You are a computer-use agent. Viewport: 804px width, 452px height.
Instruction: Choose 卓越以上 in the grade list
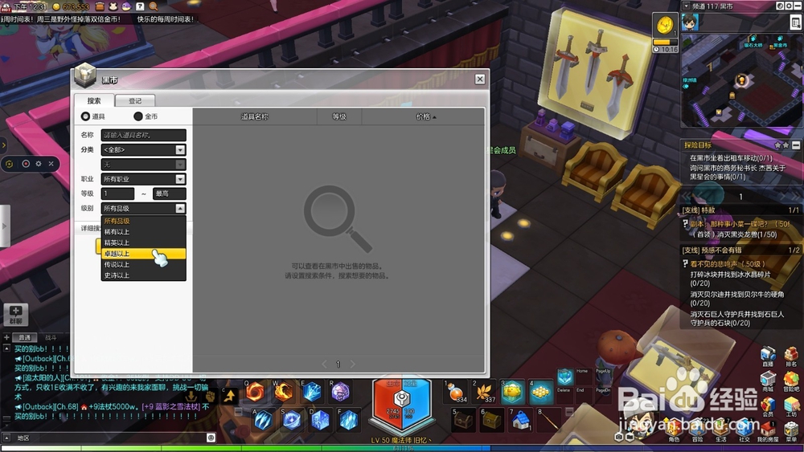[x=144, y=254]
